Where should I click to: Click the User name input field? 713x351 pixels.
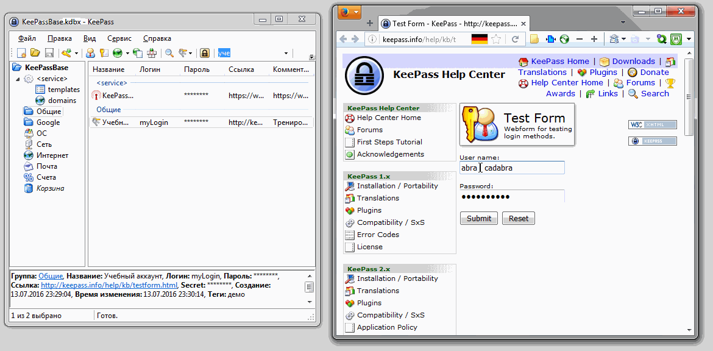click(x=512, y=168)
